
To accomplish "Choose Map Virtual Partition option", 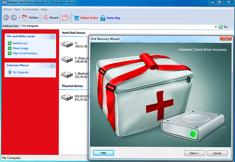I will [x=25, y=53].
